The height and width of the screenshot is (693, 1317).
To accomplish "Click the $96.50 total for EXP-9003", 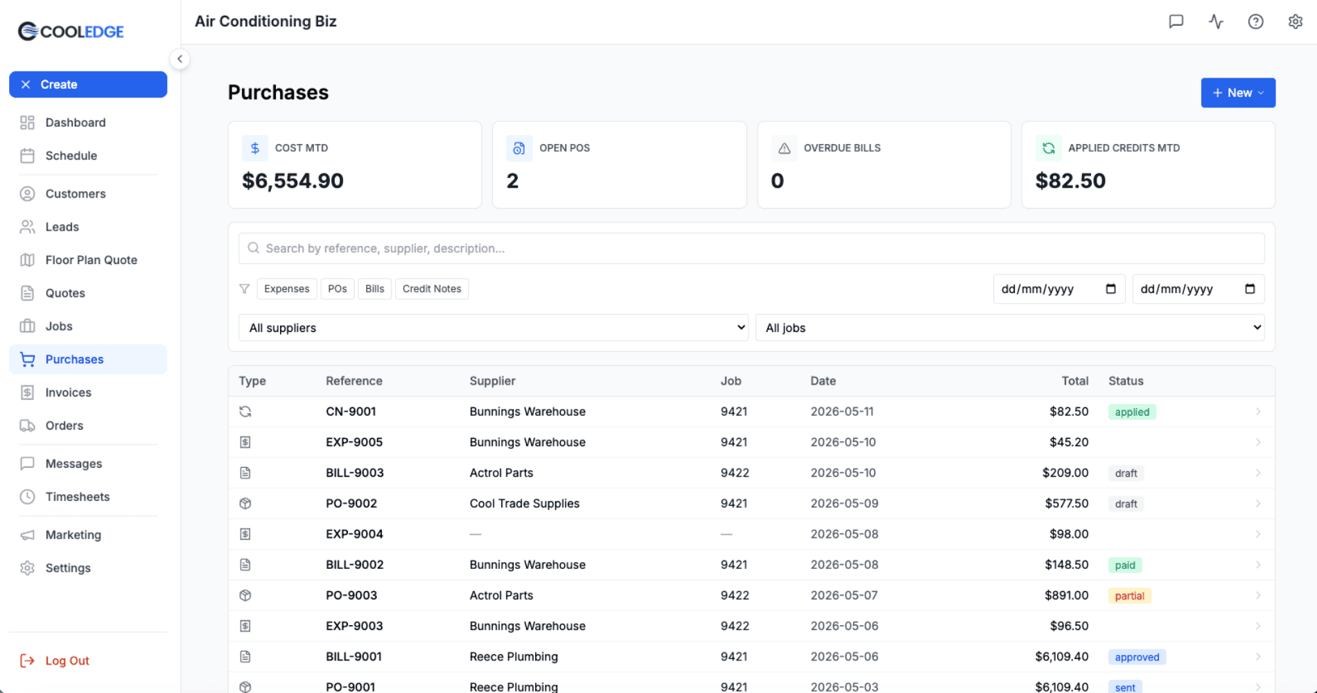I will pos(1069,626).
